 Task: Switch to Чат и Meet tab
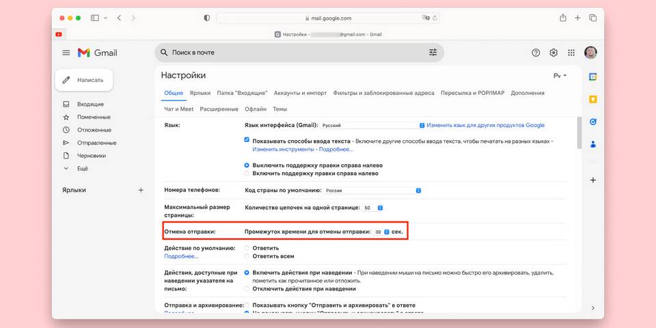point(178,109)
